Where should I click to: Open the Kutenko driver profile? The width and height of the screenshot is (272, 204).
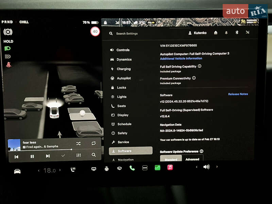click(x=198, y=33)
